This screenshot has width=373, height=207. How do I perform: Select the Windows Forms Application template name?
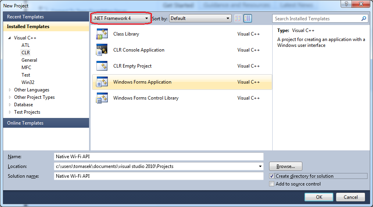click(142, 82)
